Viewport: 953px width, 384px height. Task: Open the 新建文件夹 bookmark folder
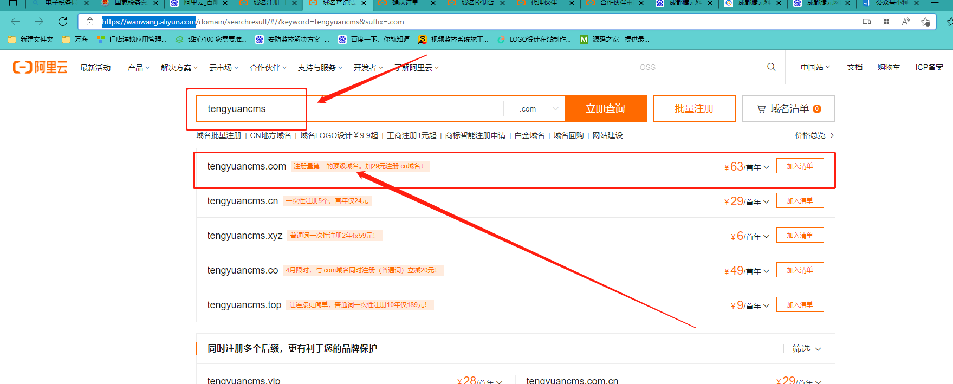pos(30,40)
